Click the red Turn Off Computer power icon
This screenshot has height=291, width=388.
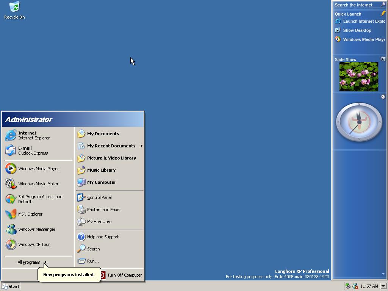click(x=103, y=275)
